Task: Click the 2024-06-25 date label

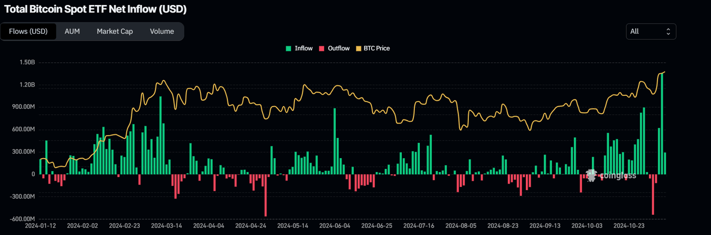Action: pyautogui.click(x=376, y=226)
